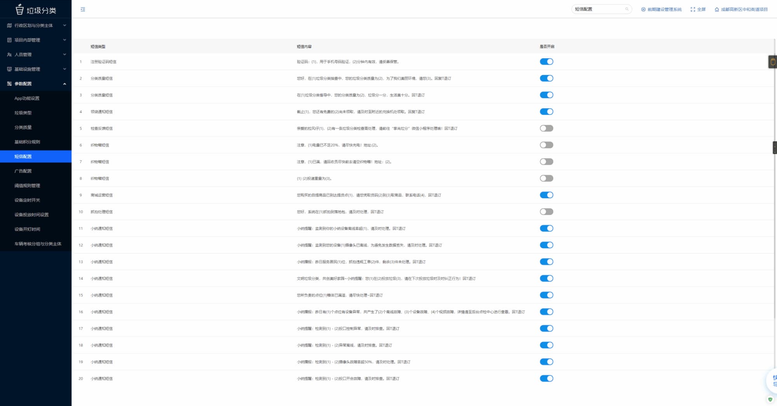Focus the 短信配置 search input field
The height and width of the screenshot is (406, 777).
tap(598, 9)
